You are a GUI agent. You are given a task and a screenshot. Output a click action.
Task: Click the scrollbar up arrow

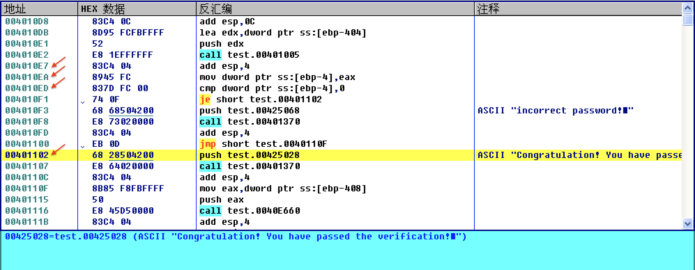[x=688, y=8]
